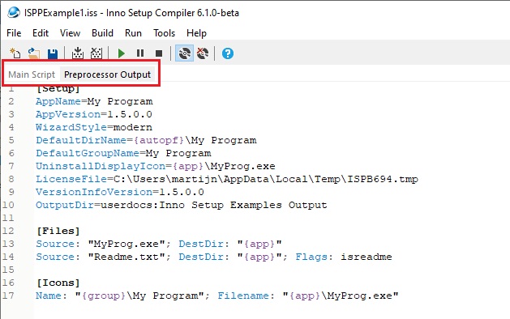Viewport: 510px width, 319px height.
Task: Click the Inno Setup title bar app icon
Action: tap(14, 12)
